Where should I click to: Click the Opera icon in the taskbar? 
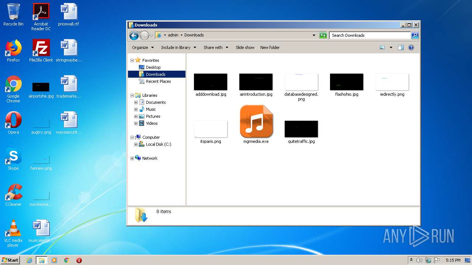pos(79,260)
